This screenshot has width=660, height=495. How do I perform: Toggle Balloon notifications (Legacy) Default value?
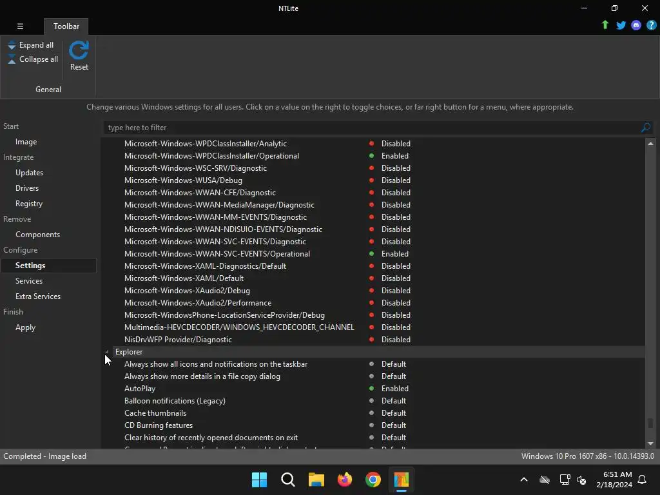click(x=394, y=401)
